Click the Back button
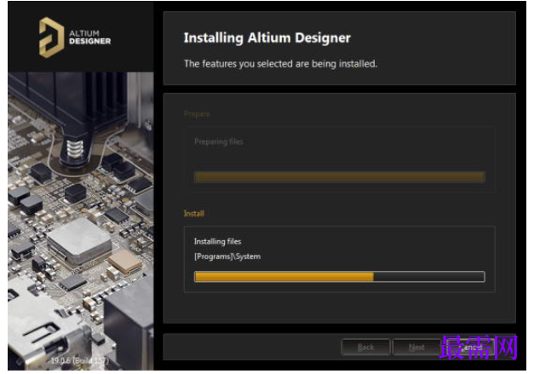This screenshot has height=374, width=534. [x=365, y=348]
